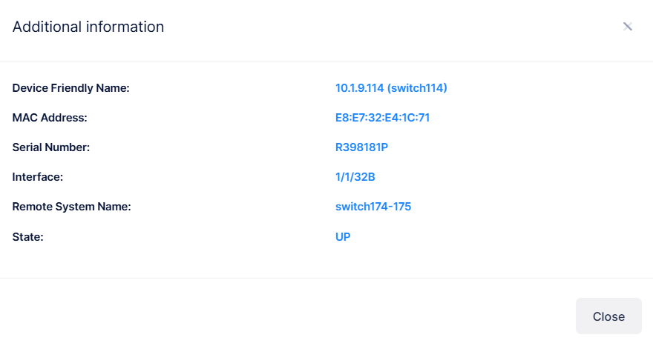Image resolution: width=653 pixels, height=343 pixels.
Task: Dismiss the dialog with the X icon
Action: pyautogui.click(x=627, y=27)
